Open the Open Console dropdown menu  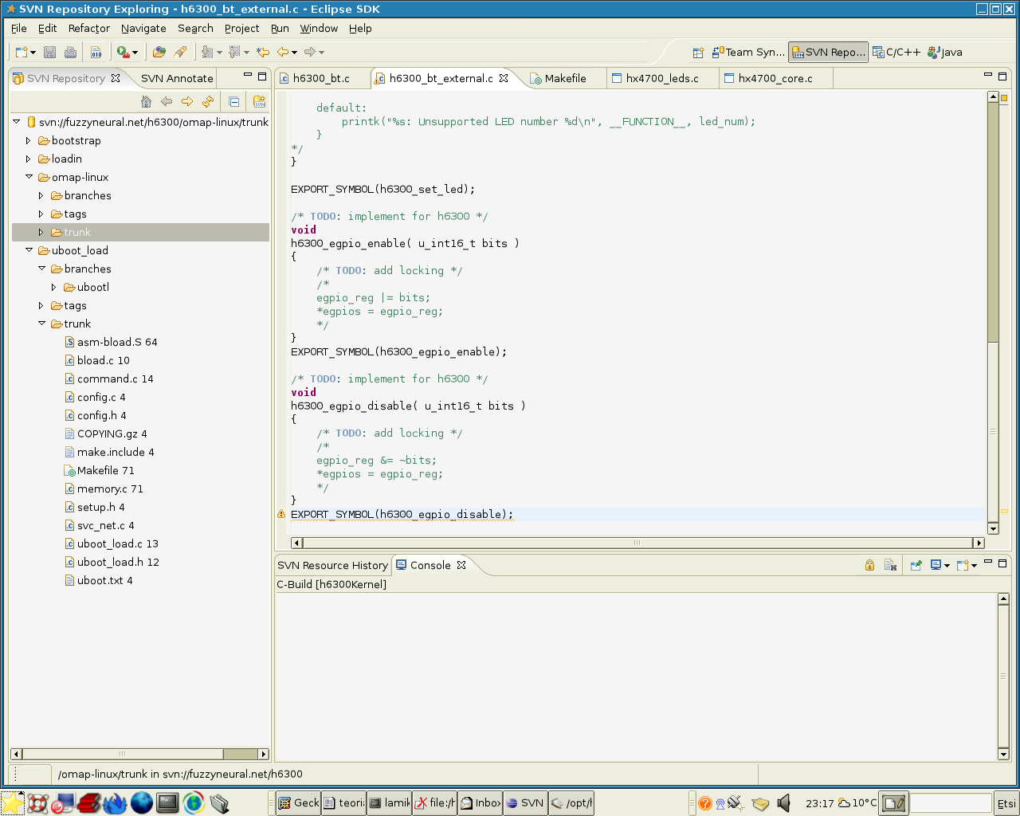pyautogui.click(x=974, y=565)
